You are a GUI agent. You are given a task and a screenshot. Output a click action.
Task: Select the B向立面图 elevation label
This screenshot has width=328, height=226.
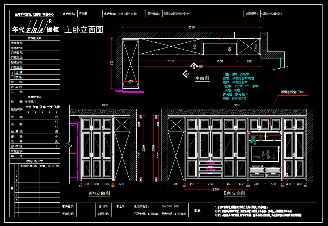pyautogui.click(x=234, y=193)
